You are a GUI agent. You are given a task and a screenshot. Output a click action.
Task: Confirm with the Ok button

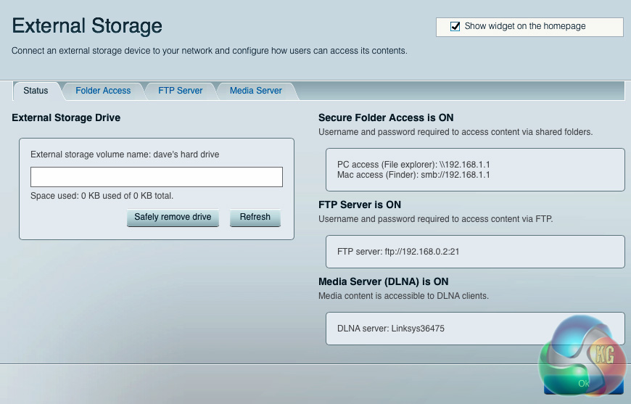(584, 383)
